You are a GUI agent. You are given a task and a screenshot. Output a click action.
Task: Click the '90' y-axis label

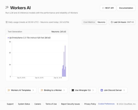(x=10, y=42)
